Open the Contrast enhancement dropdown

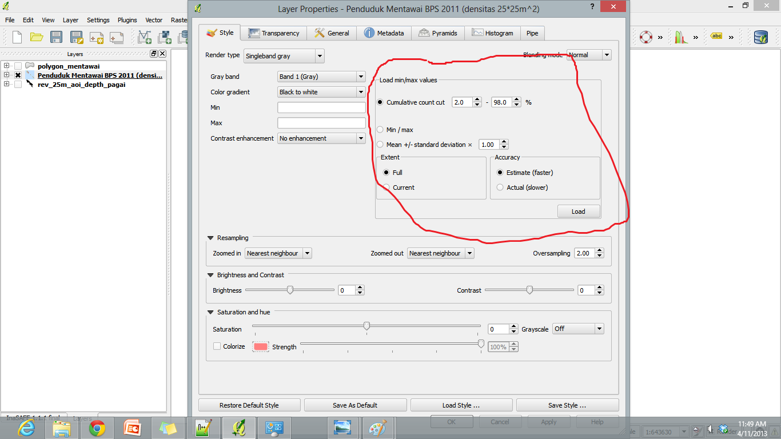(321, 138)
